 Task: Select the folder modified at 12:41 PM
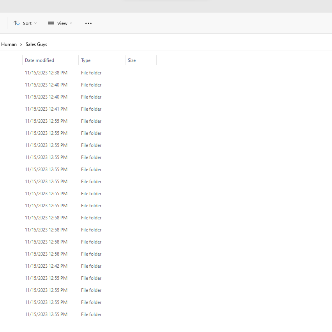[46, 109]
